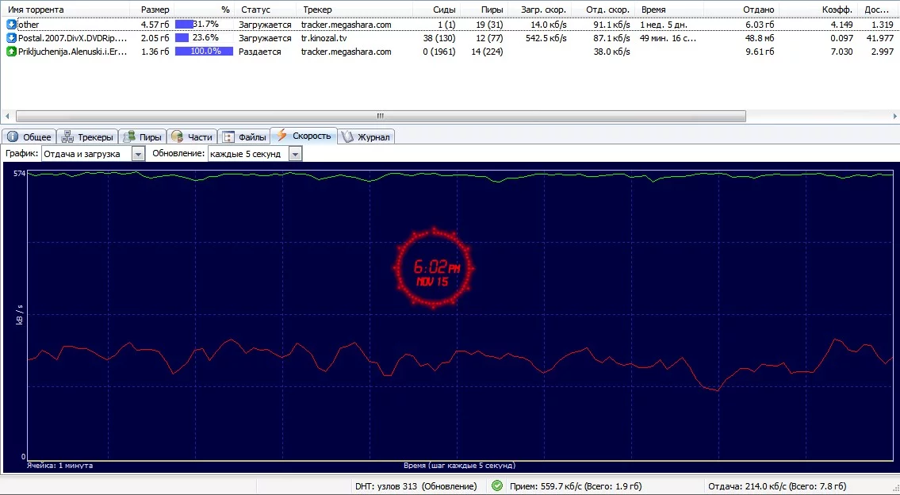Sort list by the Статус column header
Image resolution: width=900 pixels, height=495 pixels.
(x=255, y=10)
